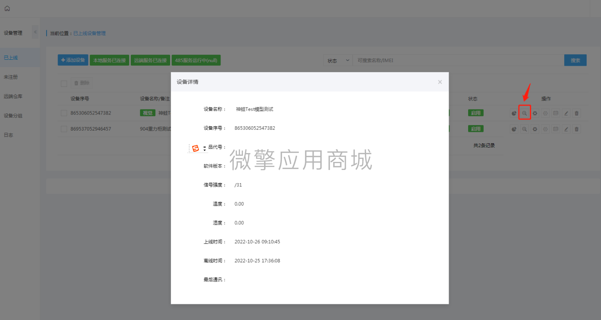Open solid gear settings for device 865306052547382
This screenshot has width=601, height=320.
pos(535,113)
